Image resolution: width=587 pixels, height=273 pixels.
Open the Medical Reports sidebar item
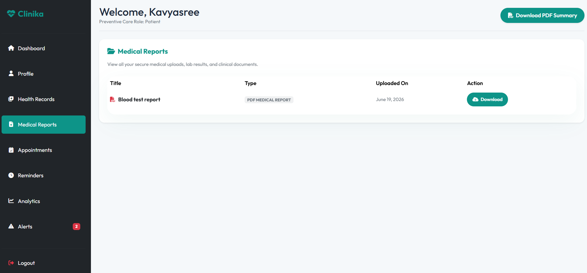pyautogui.click(x=44, y=125)
